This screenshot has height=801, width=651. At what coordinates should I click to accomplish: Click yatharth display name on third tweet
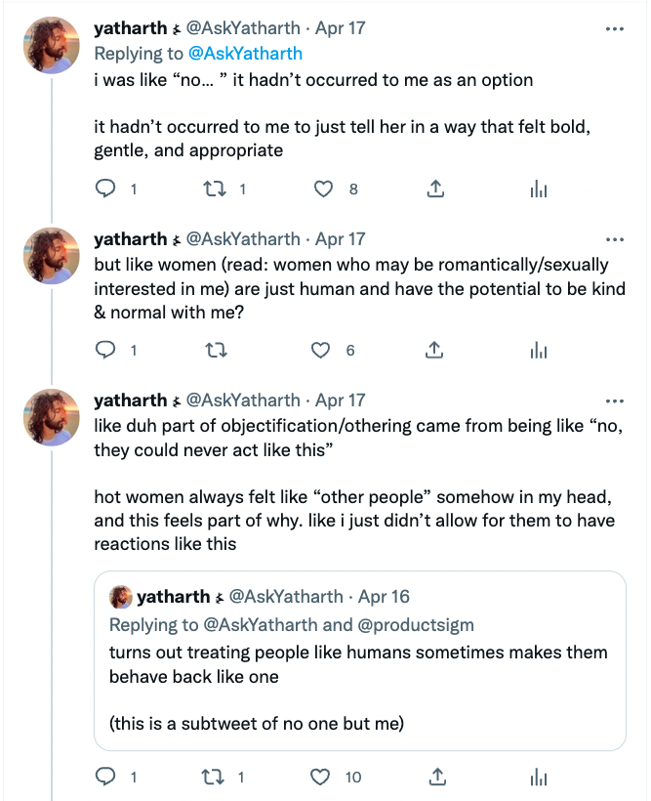[x=130, y=400]
